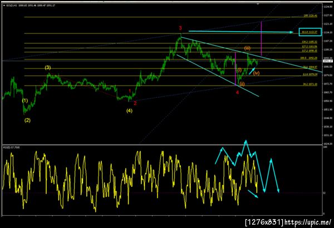This screenshot has height=228, width=334.
Task: Select the 200 Fibonacci level label
Action: pos(311,16)
